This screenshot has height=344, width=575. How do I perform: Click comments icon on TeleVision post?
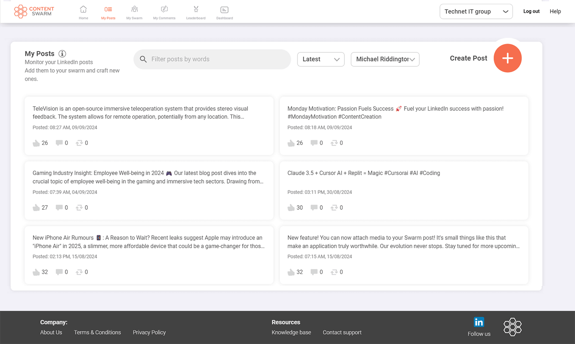point(59,143)
